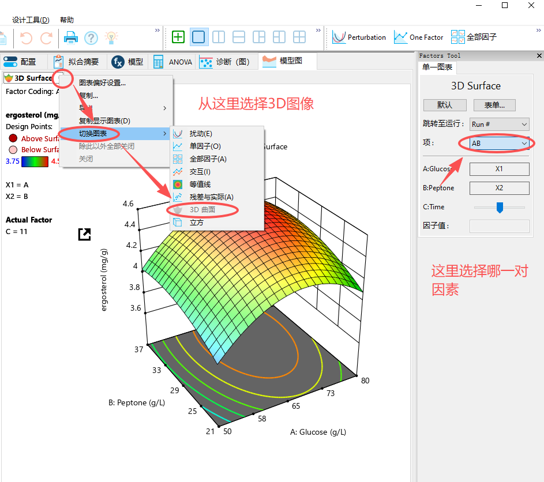This screenshot has height=482, width=544.
Task: Toggle the two horizontal panes layout
Action: tap(239, 36)
